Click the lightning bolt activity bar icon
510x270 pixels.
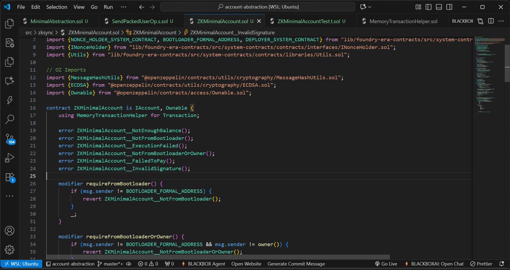pyautogui.click(x=9, y=99)
